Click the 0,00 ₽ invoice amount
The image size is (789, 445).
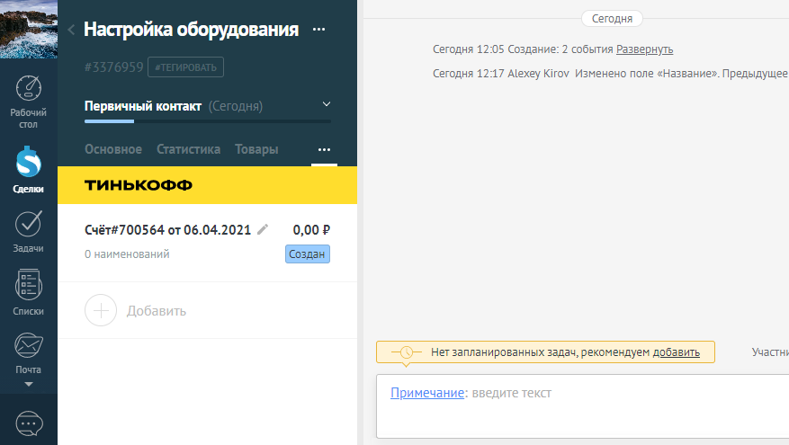click(x=311, y=230)
